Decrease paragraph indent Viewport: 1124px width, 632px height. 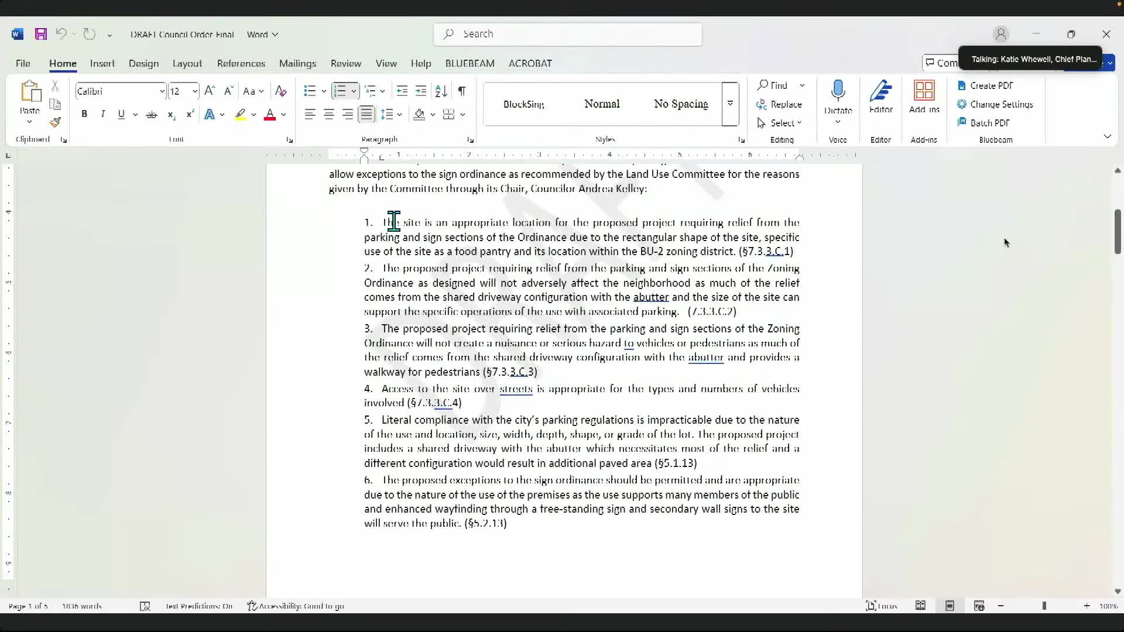click(x=402, y=91)
